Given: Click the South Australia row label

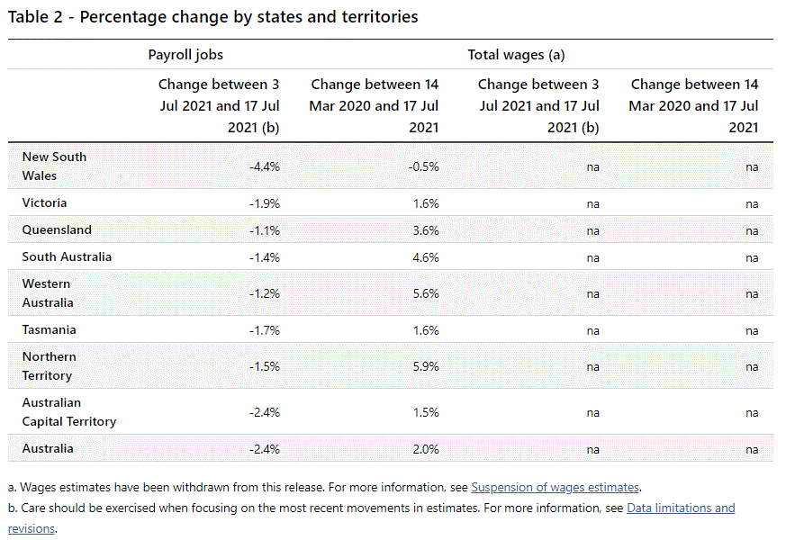Looking at the screenshot, I should tap(67, 256).
